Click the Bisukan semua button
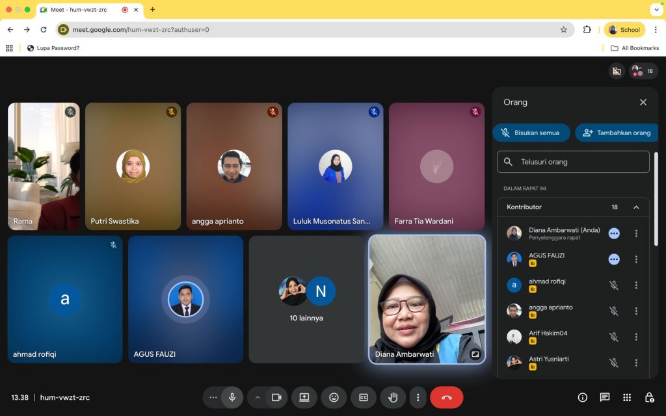The height and width of the screenshot is (416, 666). coord(531,133)
